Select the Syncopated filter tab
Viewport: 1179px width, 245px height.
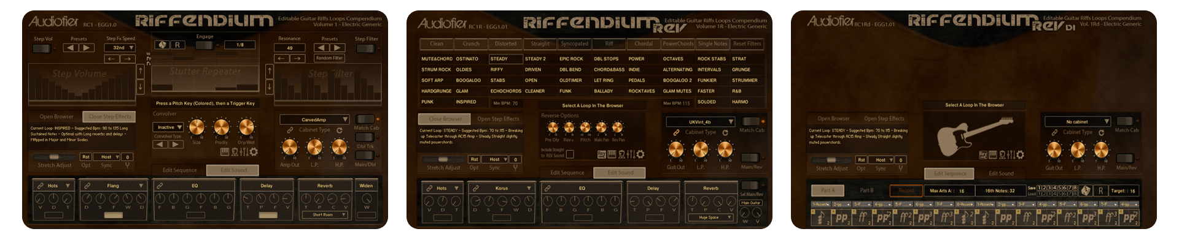pos(575,43)
